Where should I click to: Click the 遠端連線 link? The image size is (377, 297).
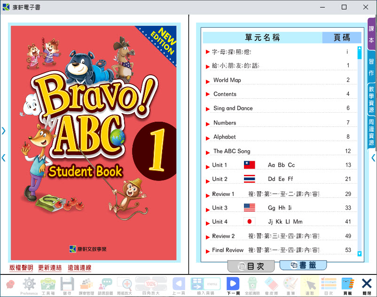pyautogui.click(x=79, y=268)
